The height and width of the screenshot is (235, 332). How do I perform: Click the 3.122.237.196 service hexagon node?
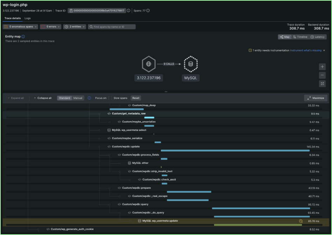148,64
